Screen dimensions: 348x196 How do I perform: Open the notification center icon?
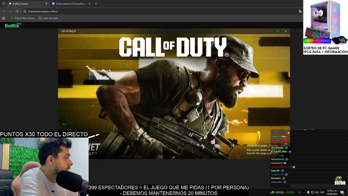pyautogui.click(x=342, y=192)
